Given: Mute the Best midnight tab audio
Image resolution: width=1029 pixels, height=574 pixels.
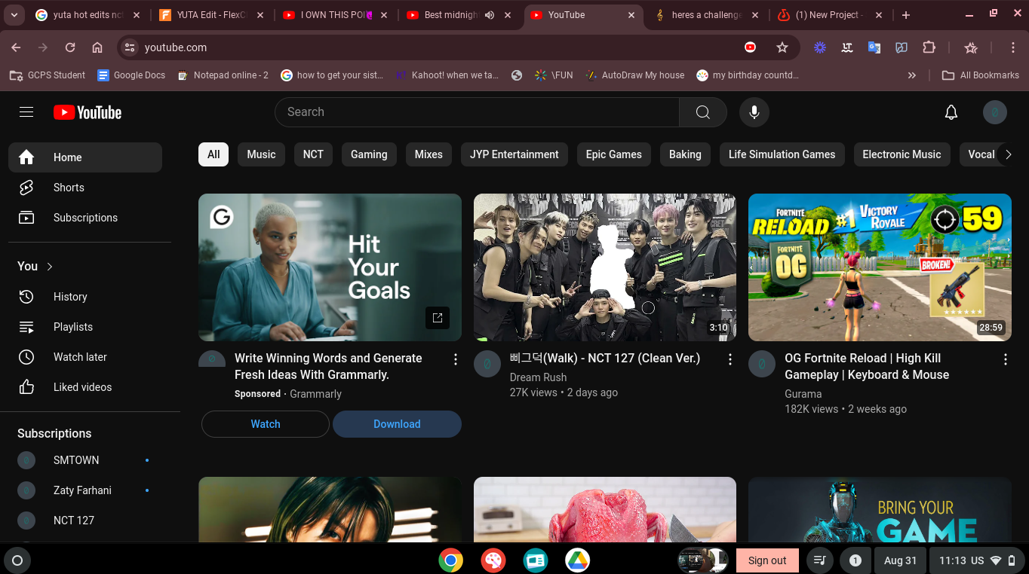Looking at the screenshot, I should (x=490, y=15).
